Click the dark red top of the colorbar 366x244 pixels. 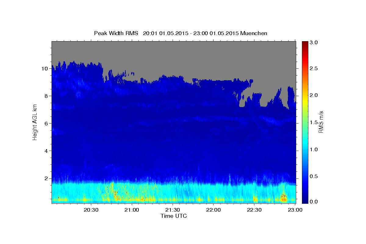click(x=305, y=43)
